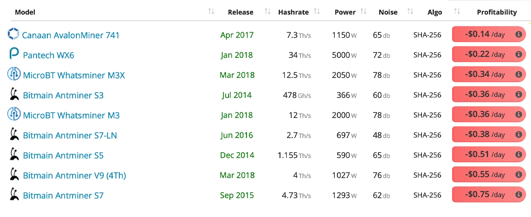Click the -$0.34/day profitability badge

[x=489, y=74]
